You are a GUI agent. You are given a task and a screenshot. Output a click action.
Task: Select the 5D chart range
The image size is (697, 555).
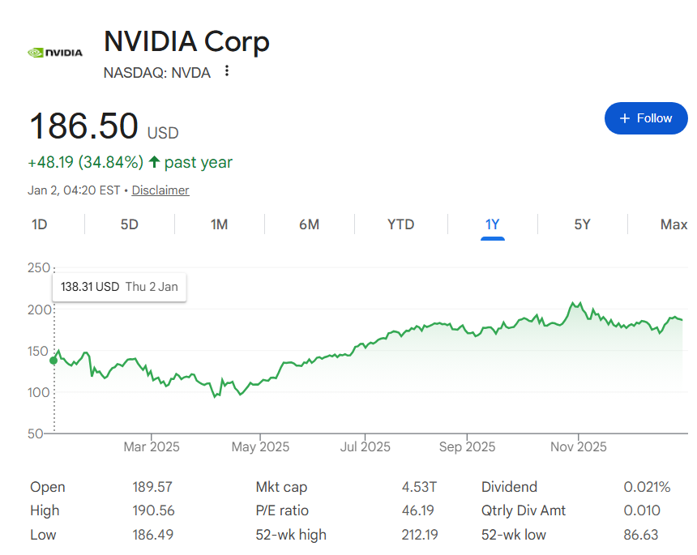(x=129, y=224)
